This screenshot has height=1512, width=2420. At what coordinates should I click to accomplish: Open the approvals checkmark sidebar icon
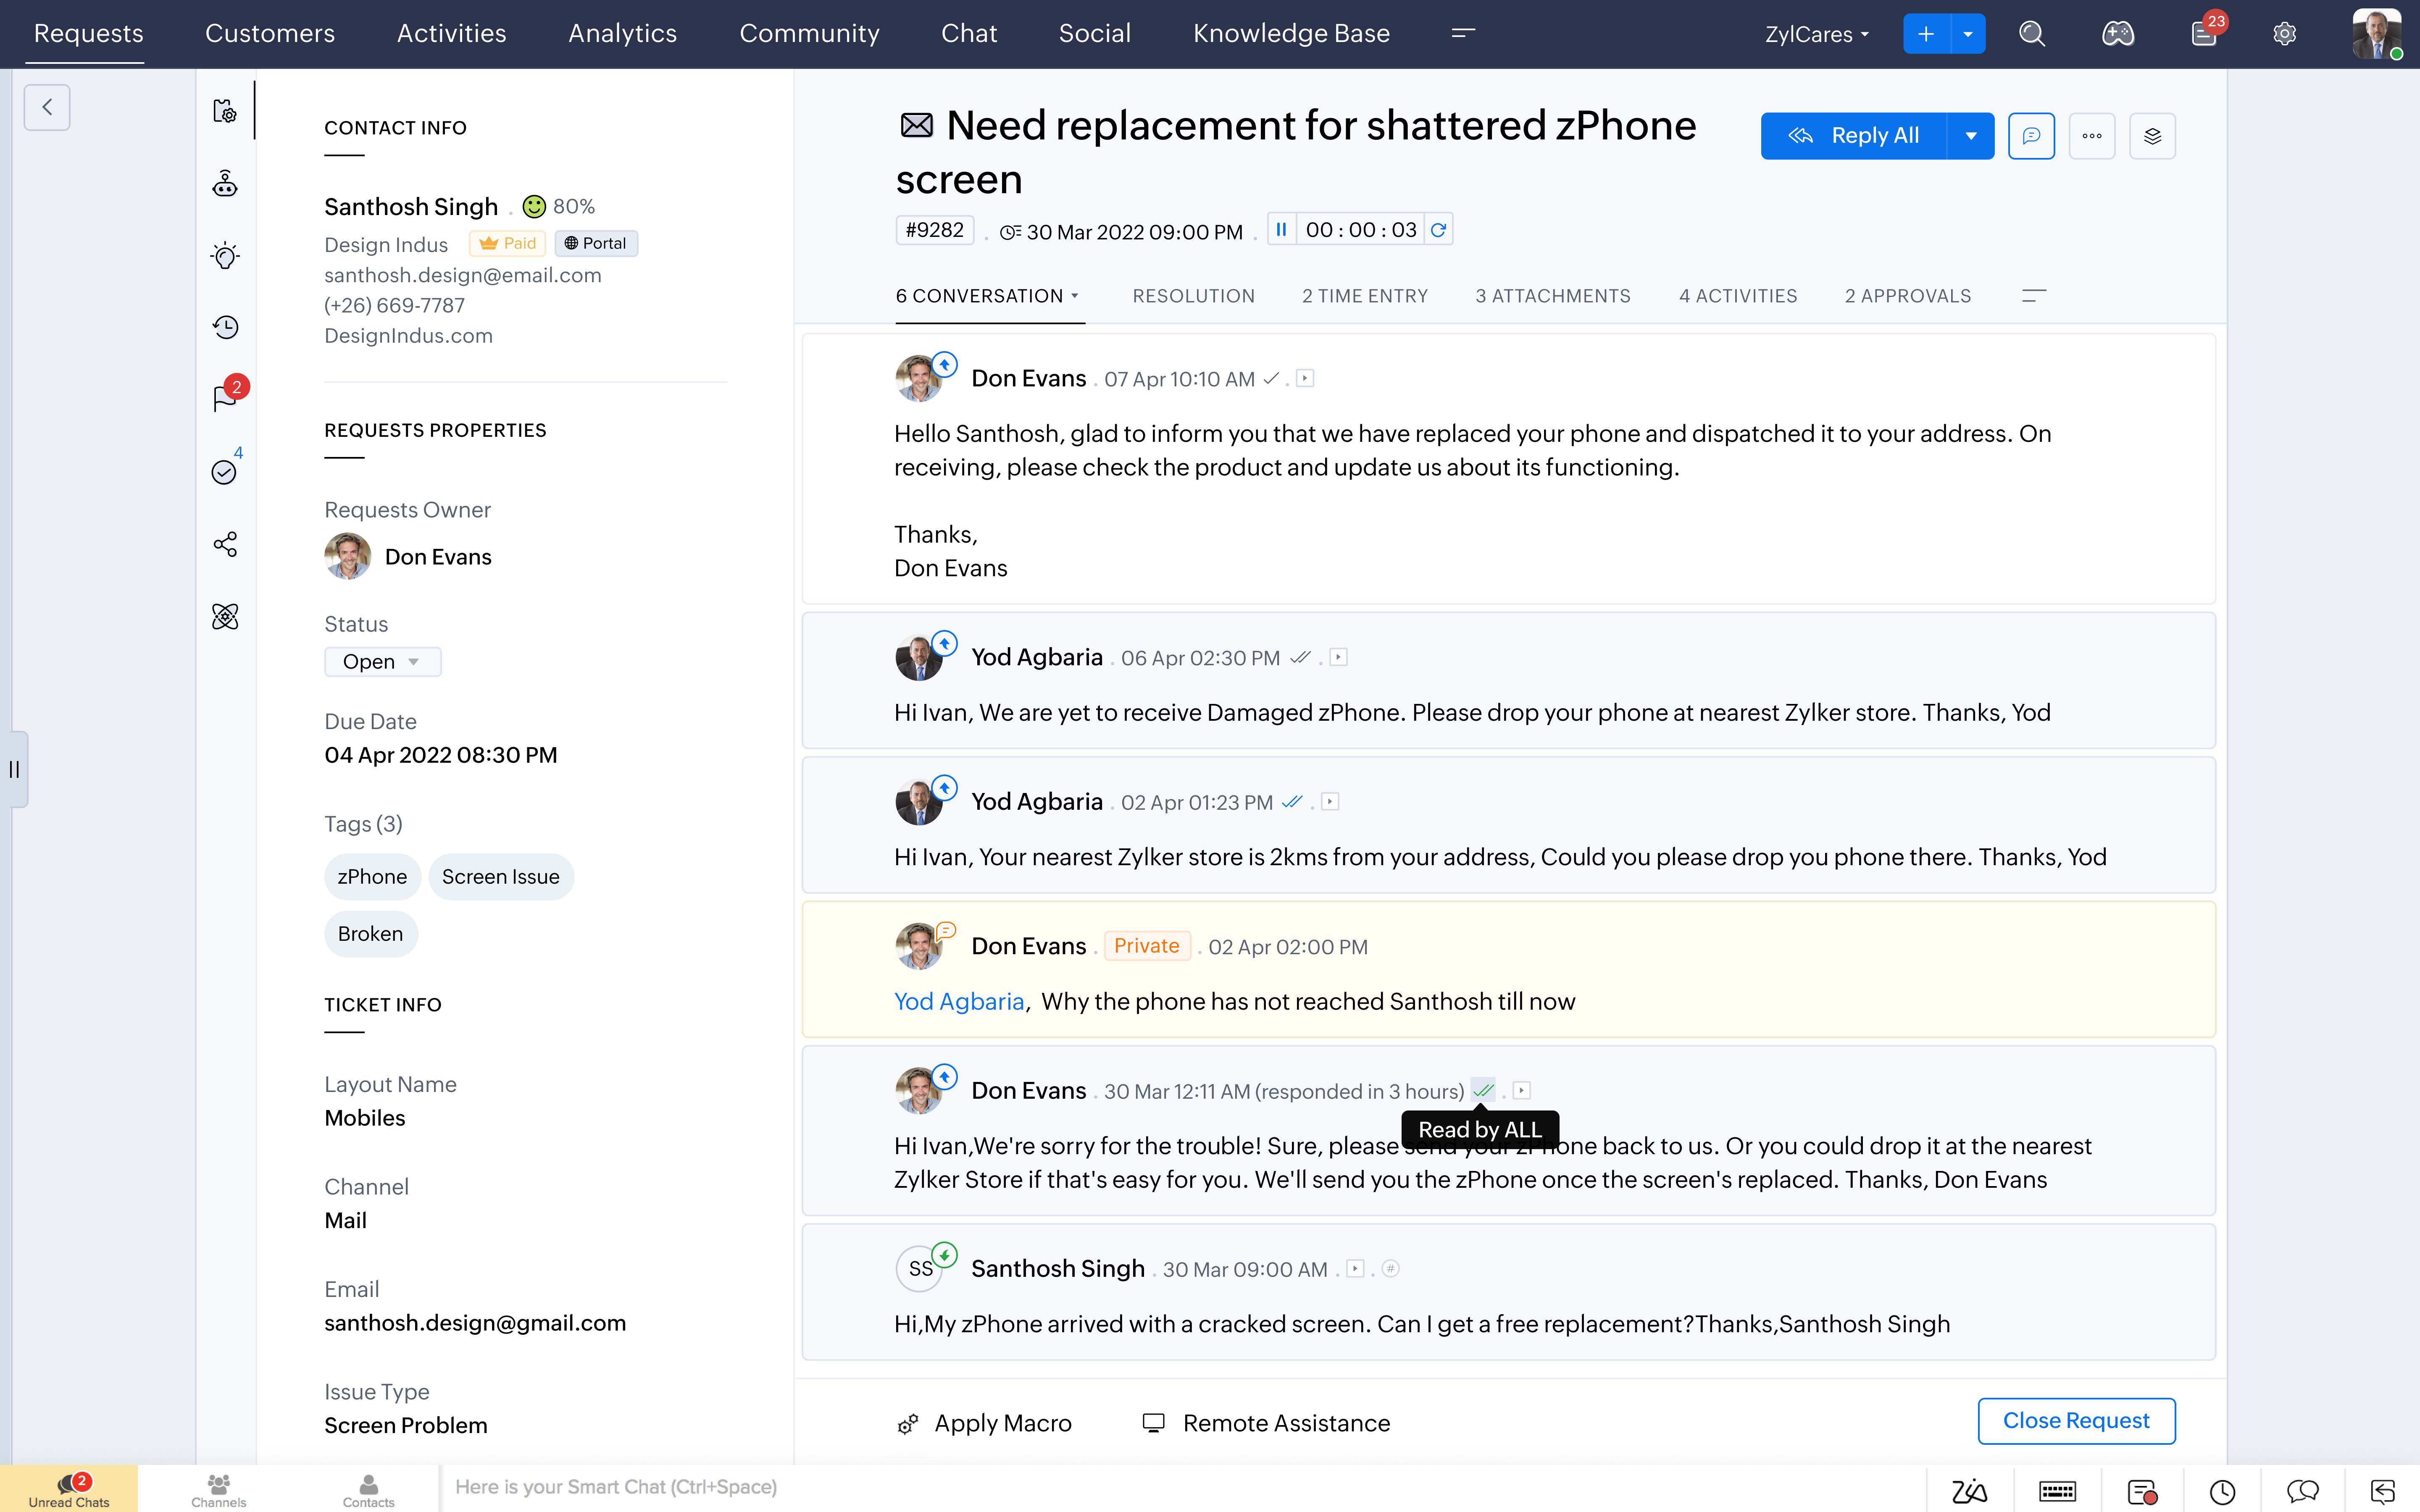pos(224,472)
